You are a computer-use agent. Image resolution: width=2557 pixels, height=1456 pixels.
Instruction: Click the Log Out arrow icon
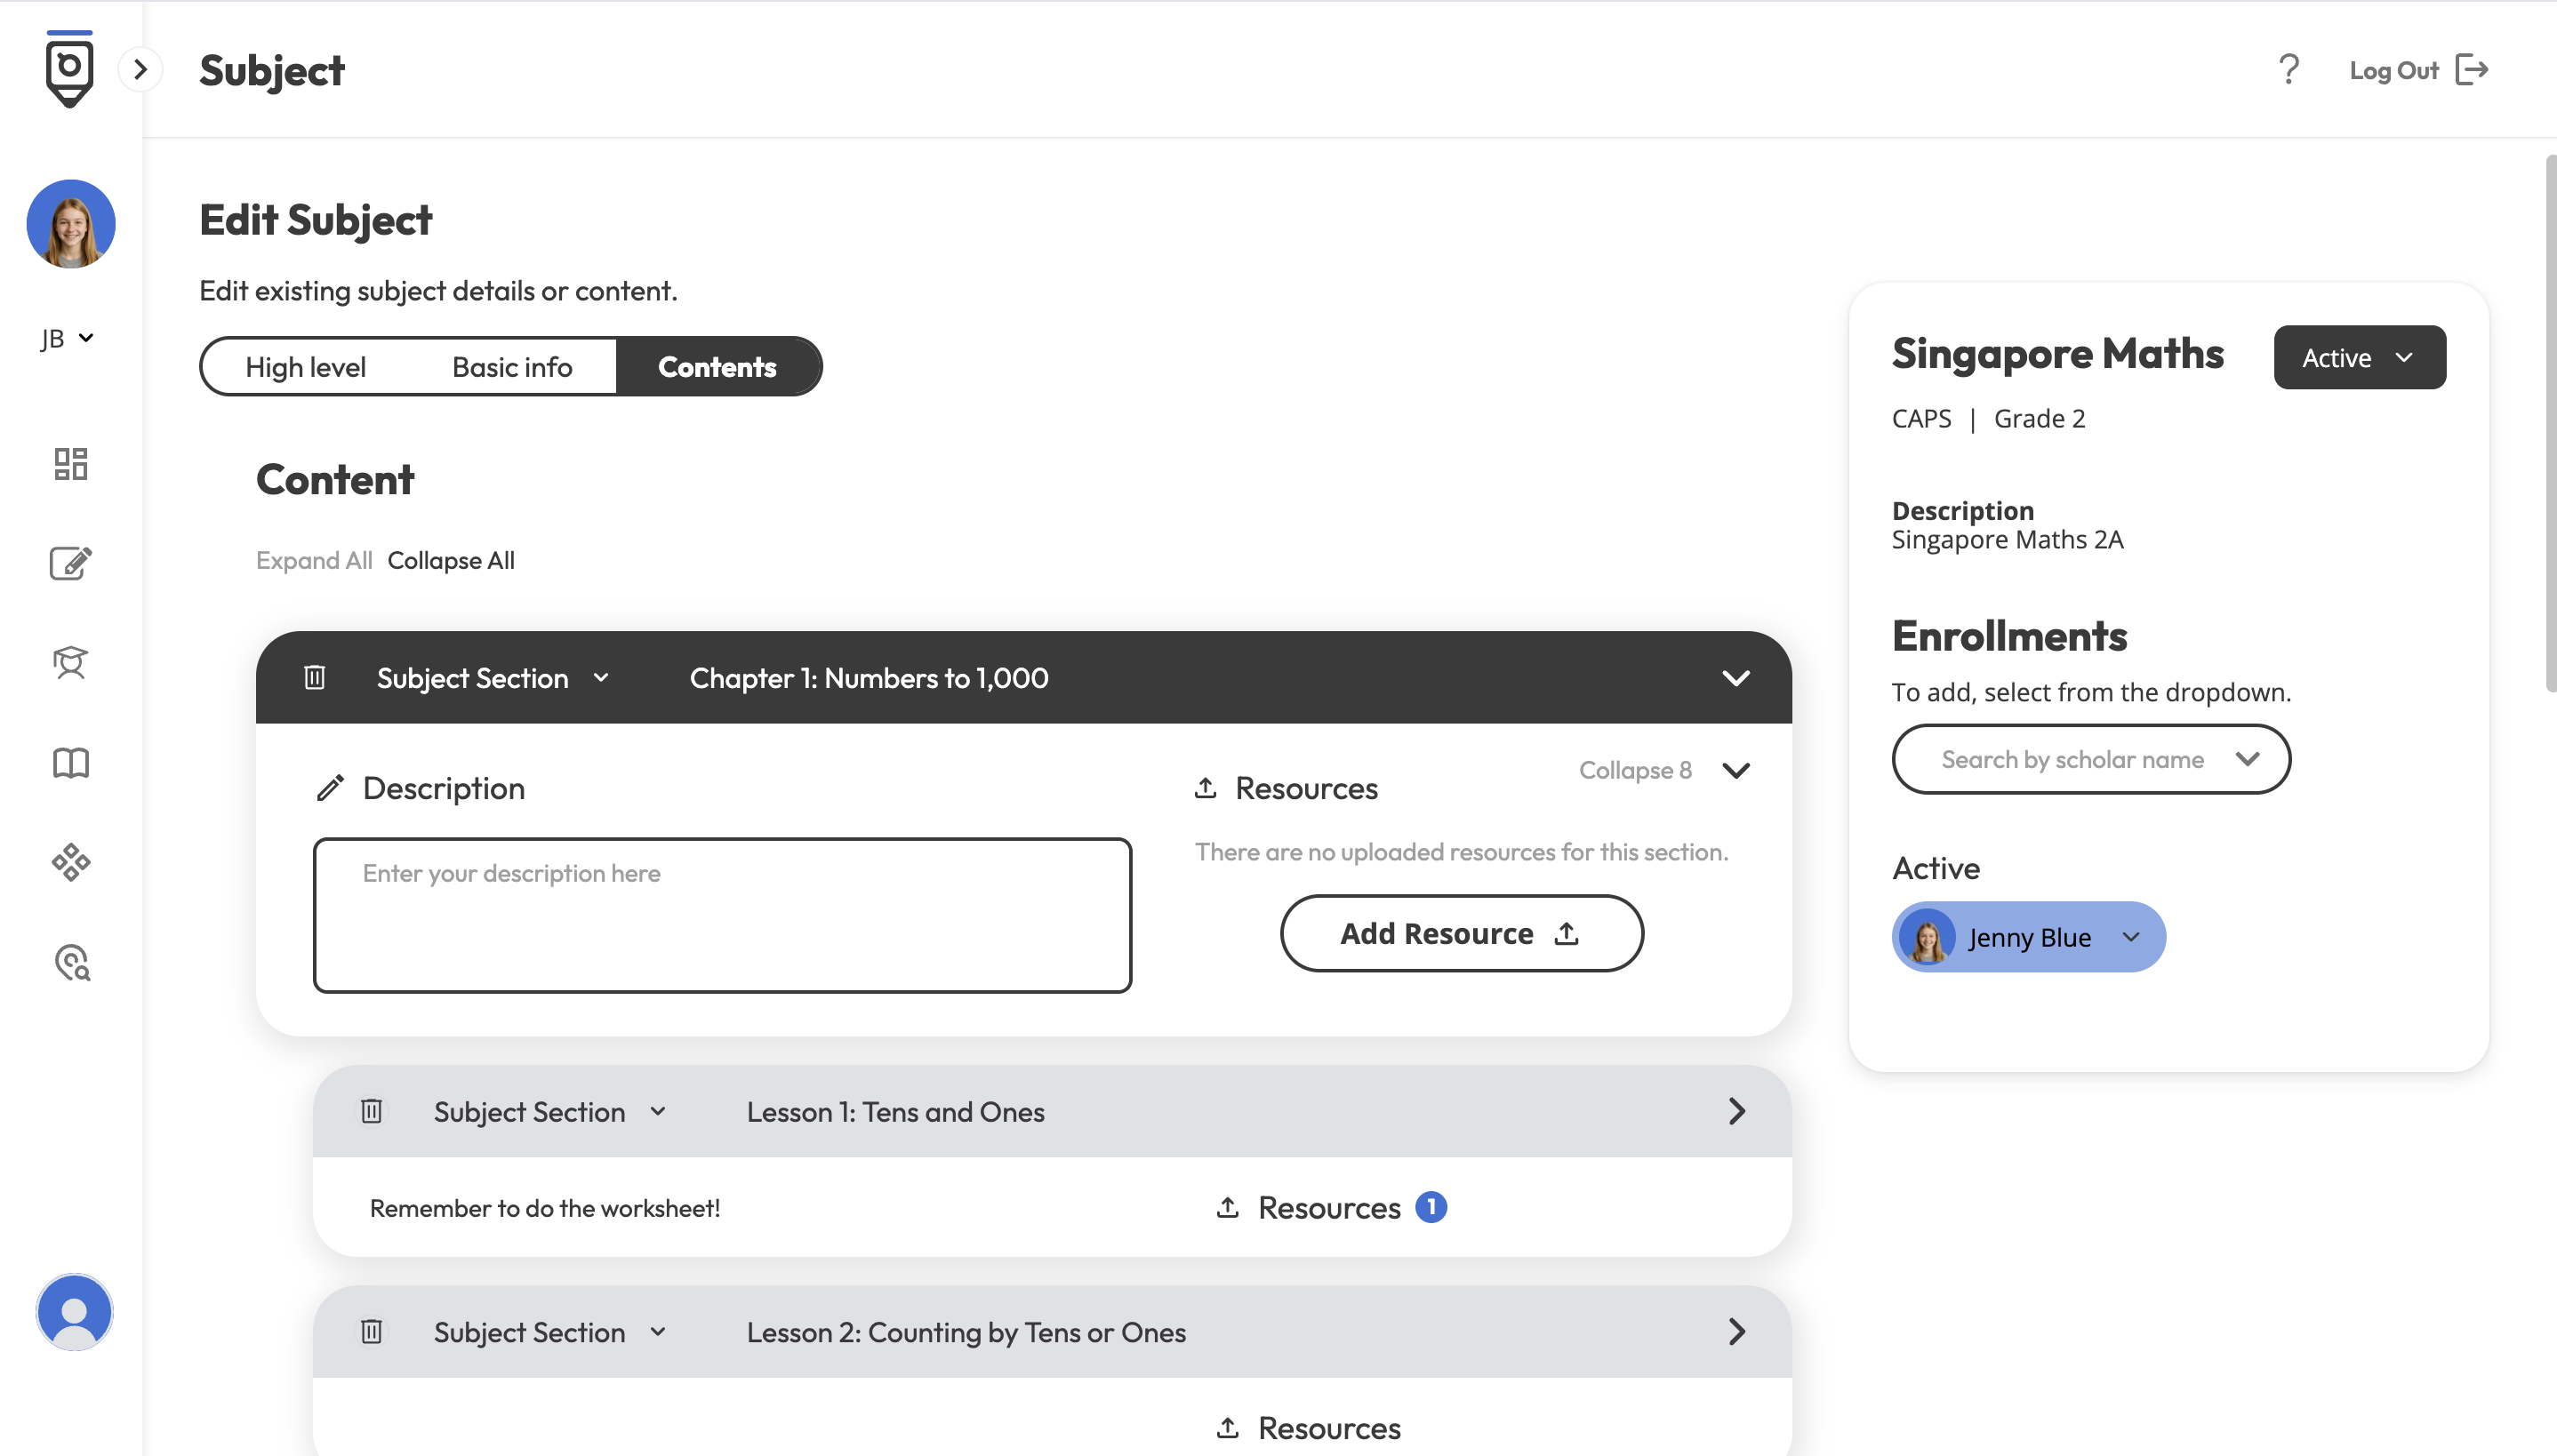(x=2472, y=69)
